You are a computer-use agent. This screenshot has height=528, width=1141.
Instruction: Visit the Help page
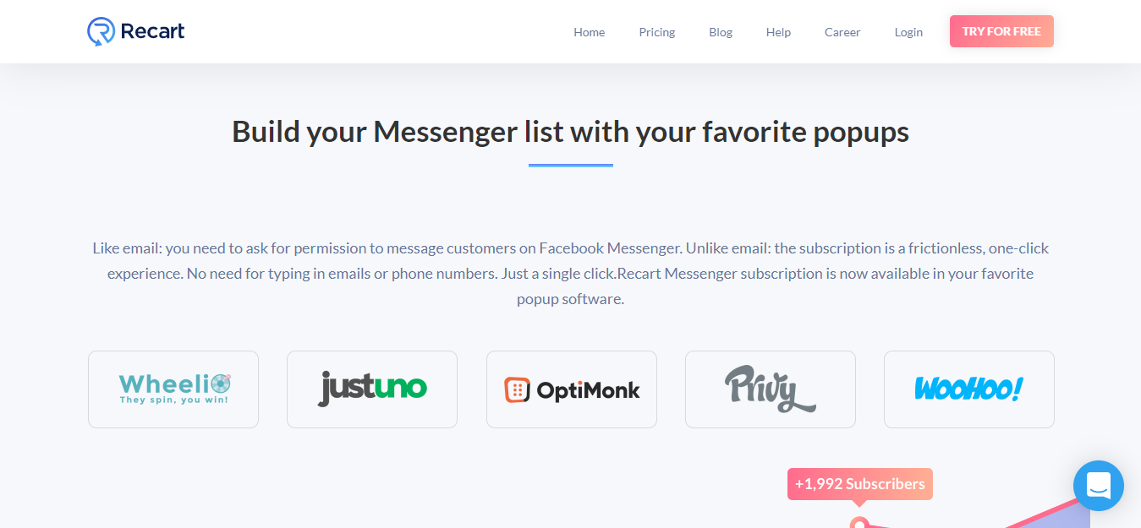tap(777, 31)
